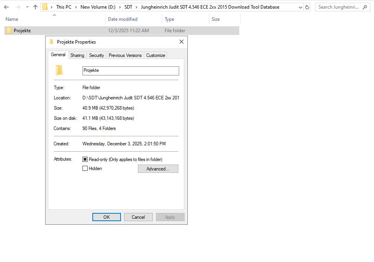Open the Security tab

96,55
